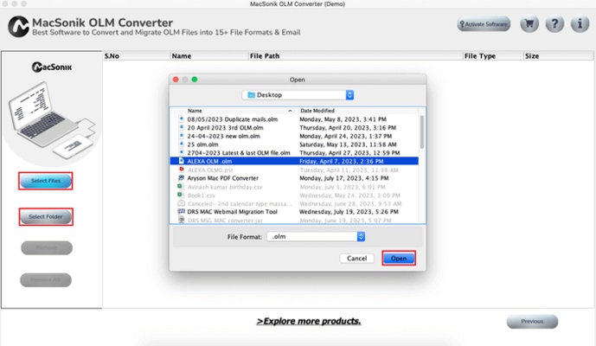Select highlighted ALEXA OLM .olm file
Screen dimensions: 596x346
pyautogui.click(x=294, y=161)
